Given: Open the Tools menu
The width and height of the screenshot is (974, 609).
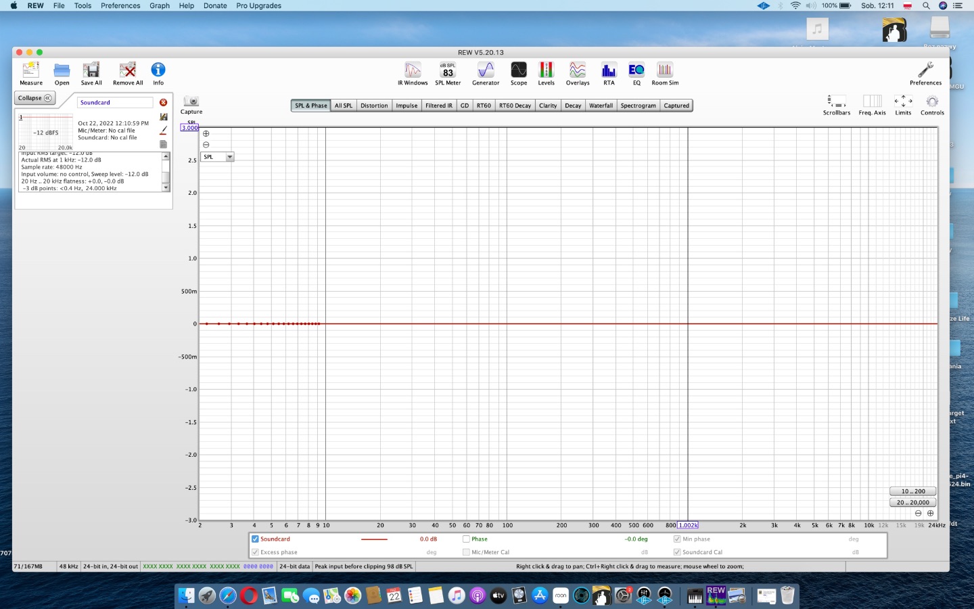Looking at the screenshot, I should [83, 5].
